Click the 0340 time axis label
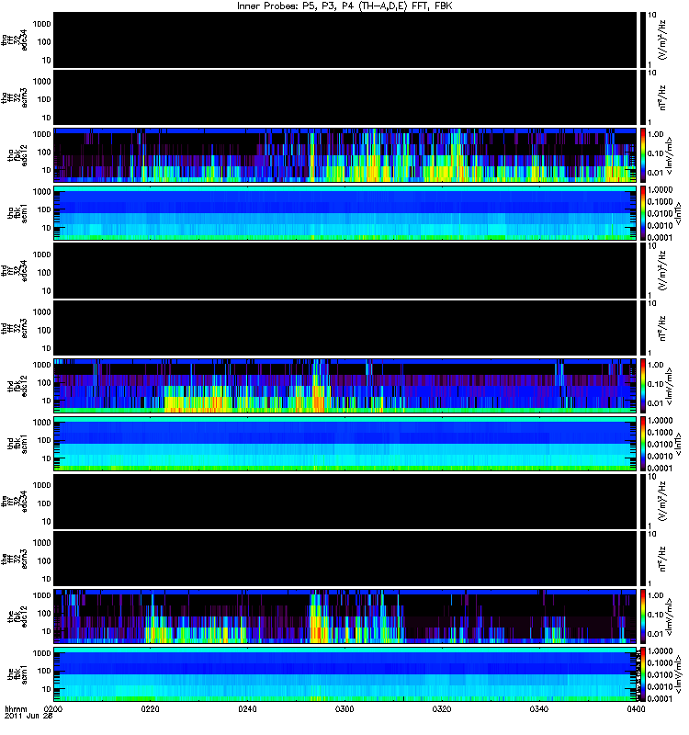 538,708
